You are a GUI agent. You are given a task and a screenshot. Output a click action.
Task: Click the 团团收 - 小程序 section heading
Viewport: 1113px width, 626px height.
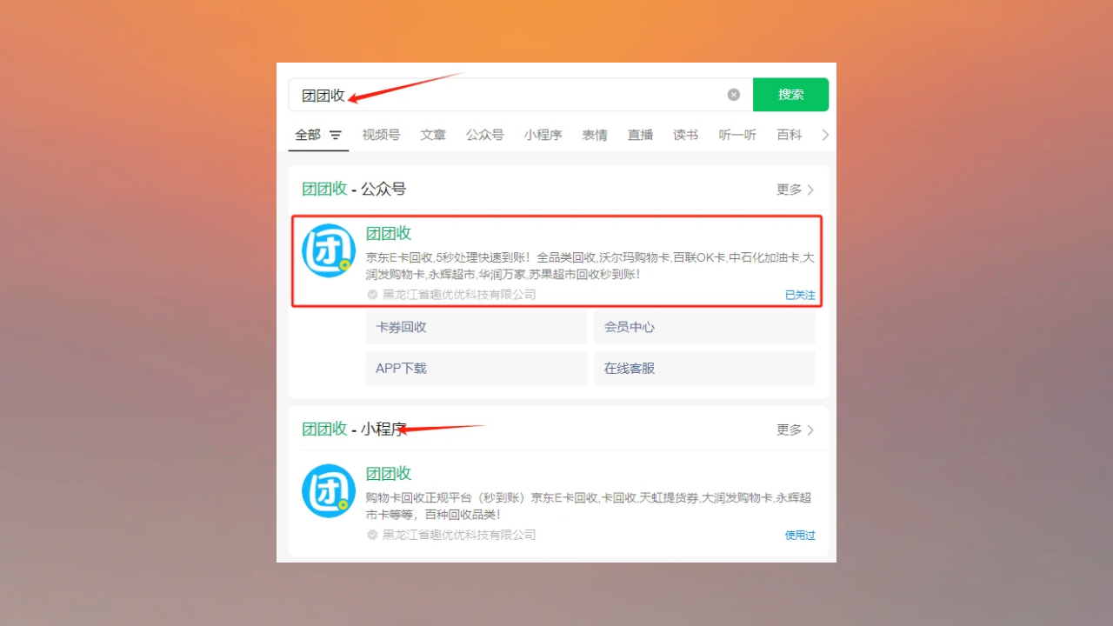point(354,429)
